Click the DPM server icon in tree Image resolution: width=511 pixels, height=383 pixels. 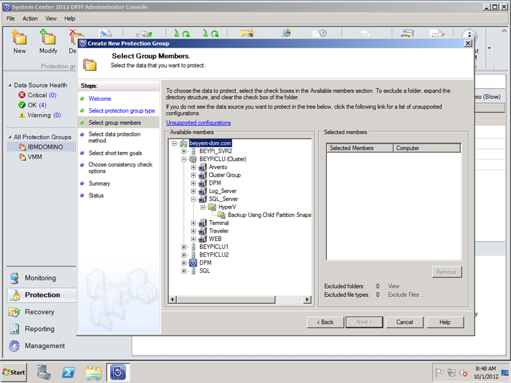(x=193, y=263)
